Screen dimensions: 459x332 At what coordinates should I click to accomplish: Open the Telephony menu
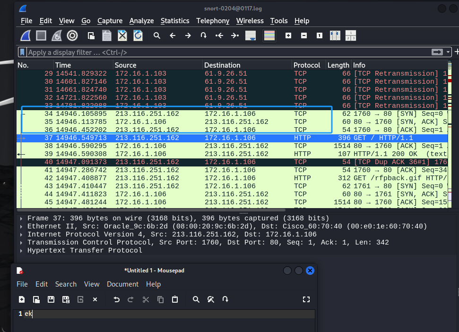pyautogui.click(x=213, y=21)
